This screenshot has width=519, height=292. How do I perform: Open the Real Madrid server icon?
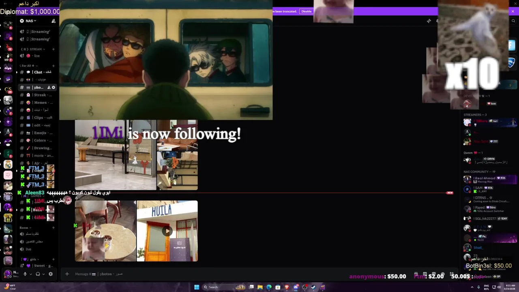[8, 164]
